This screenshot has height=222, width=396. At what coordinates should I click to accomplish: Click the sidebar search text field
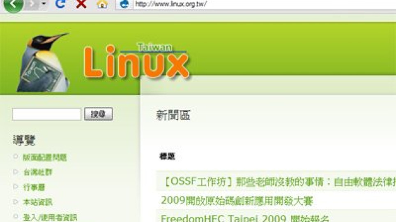[46, 114]
